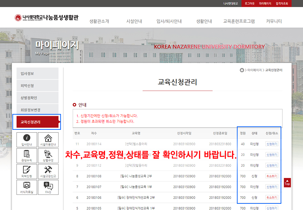This screenshot has width=303, height=210.
Task: Click 신청하기 for row 11 헬스동아리
Action: tap(272, 144)
